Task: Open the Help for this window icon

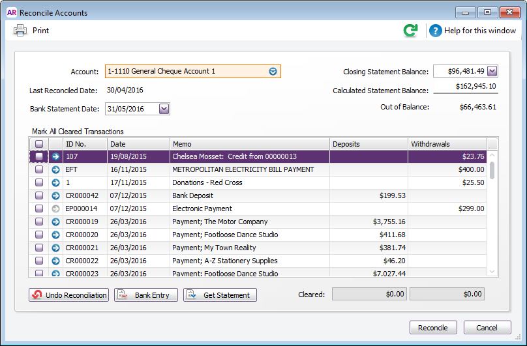Action: pyautogui.click(x=435, y=31)
